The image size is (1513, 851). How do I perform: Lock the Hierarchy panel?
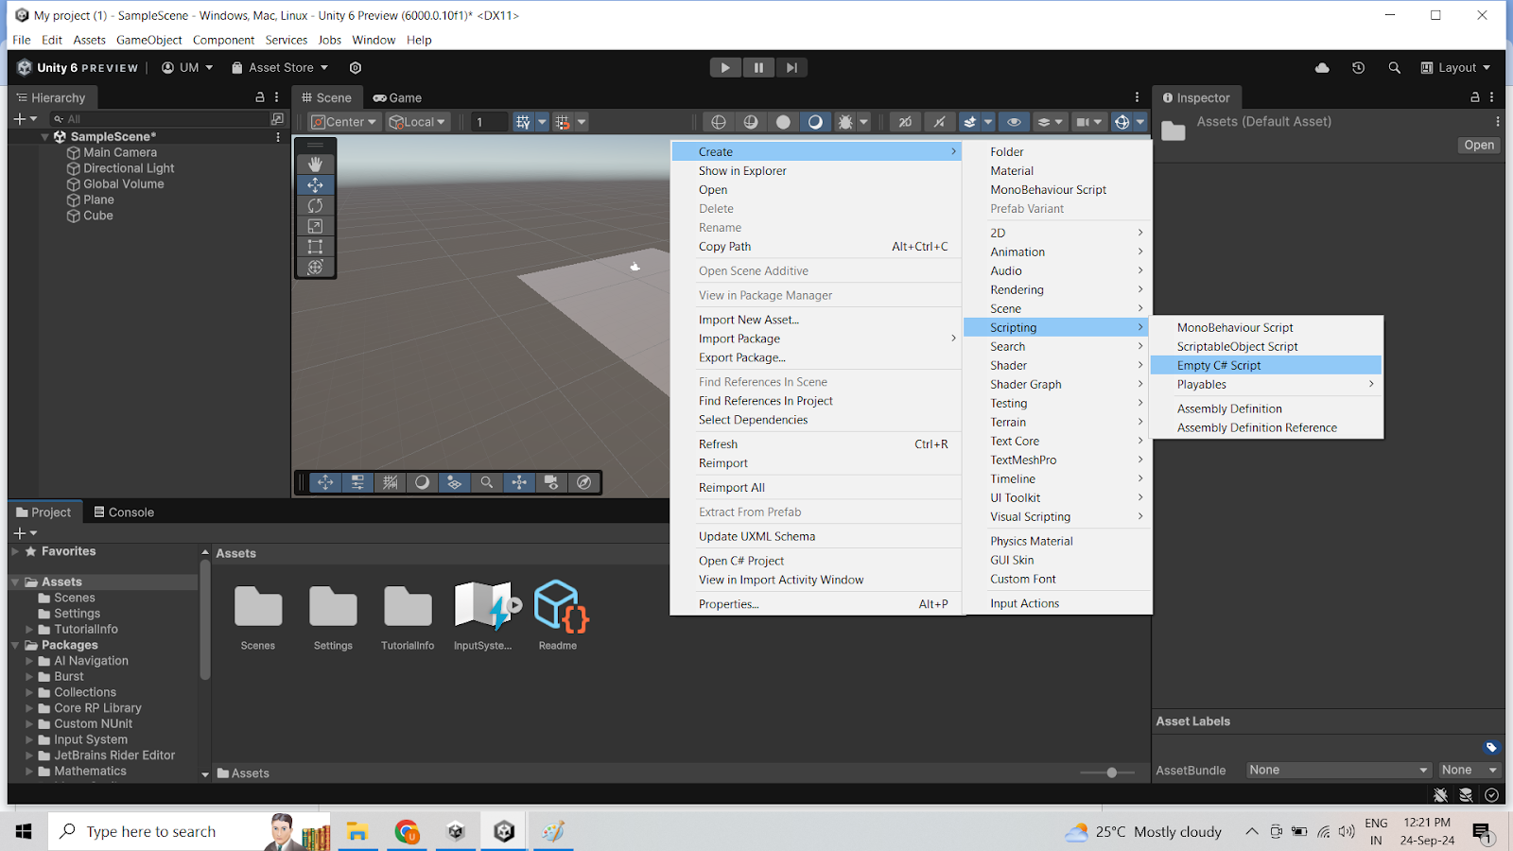pos(260,97)
